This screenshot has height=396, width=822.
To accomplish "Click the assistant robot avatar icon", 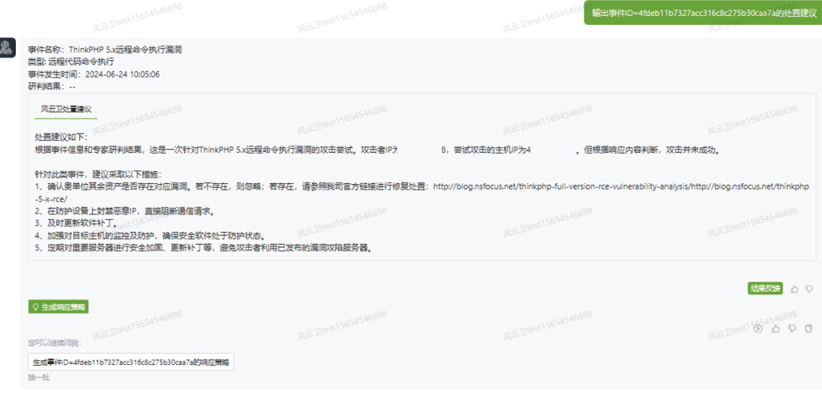I will 8,48.
